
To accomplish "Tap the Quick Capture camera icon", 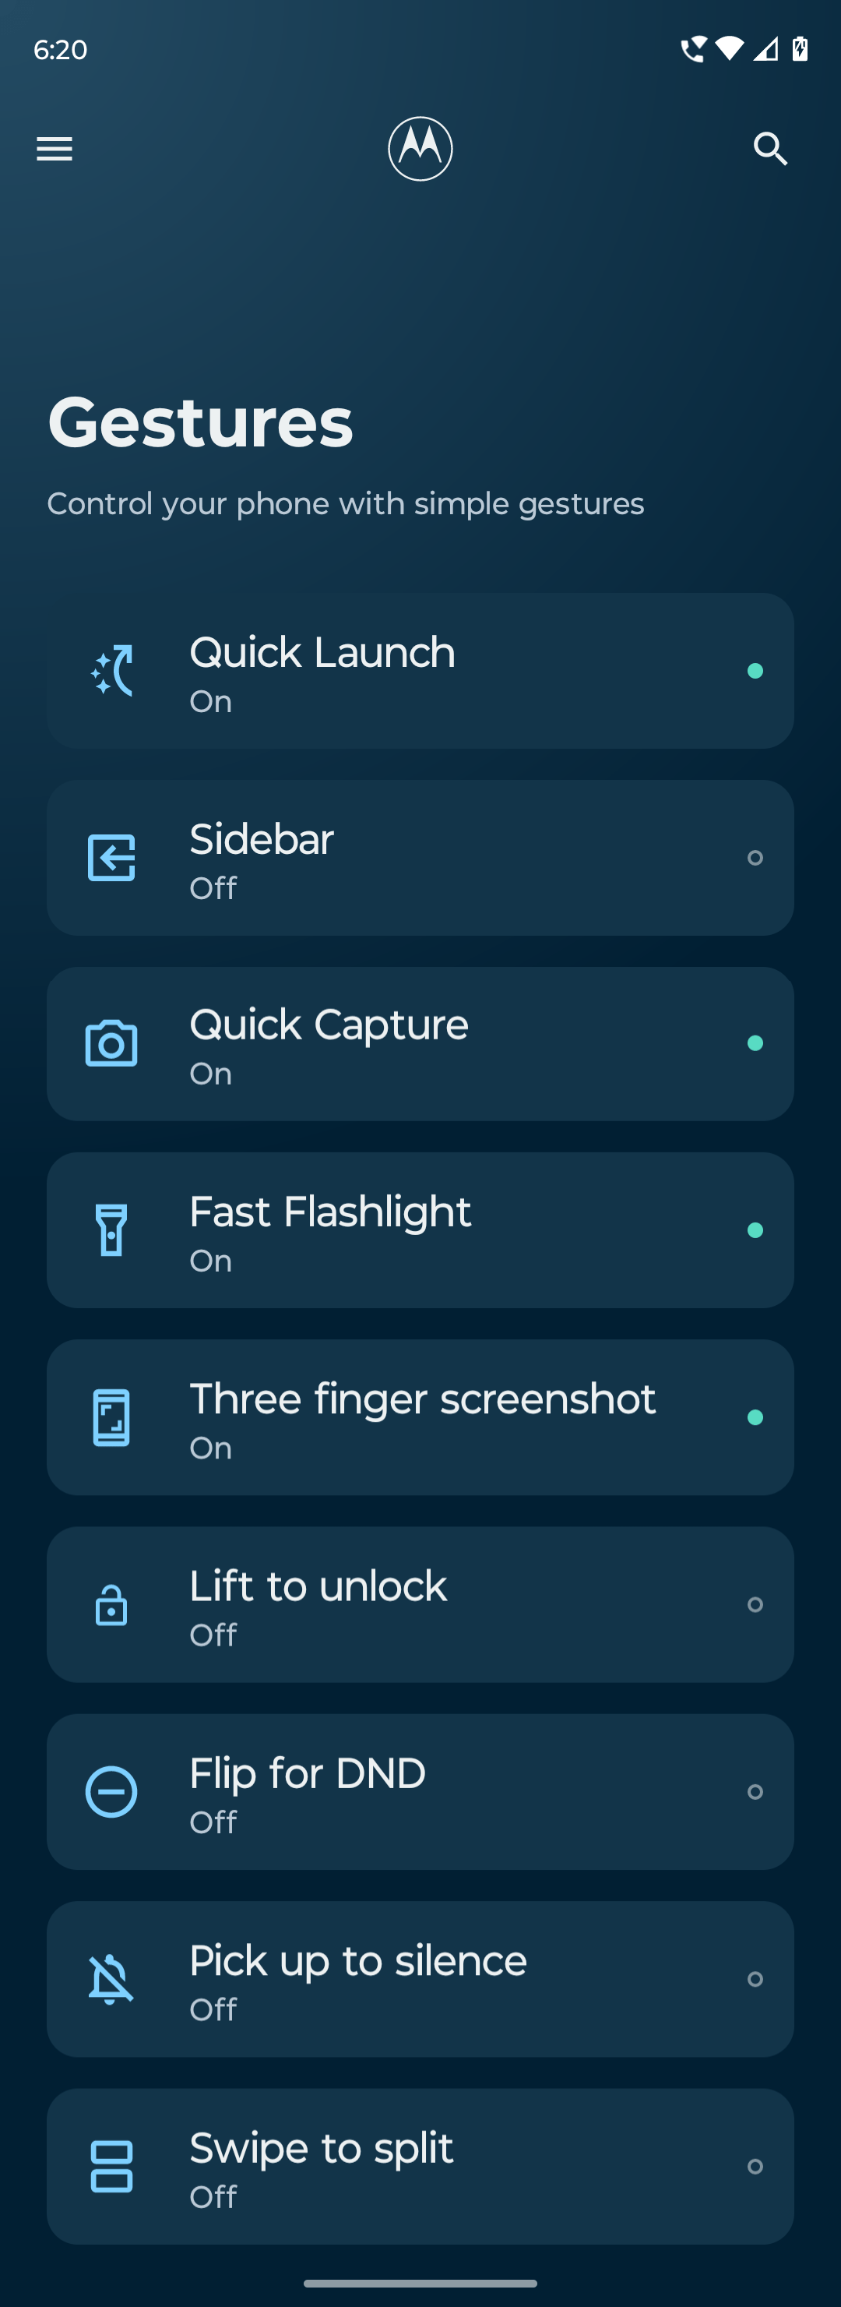I will [x=112, y=1043].
